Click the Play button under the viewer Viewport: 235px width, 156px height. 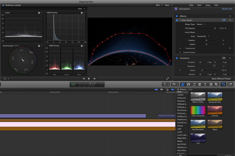point(89,78)
